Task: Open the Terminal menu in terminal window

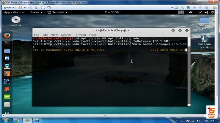Action: pos(80,35)
